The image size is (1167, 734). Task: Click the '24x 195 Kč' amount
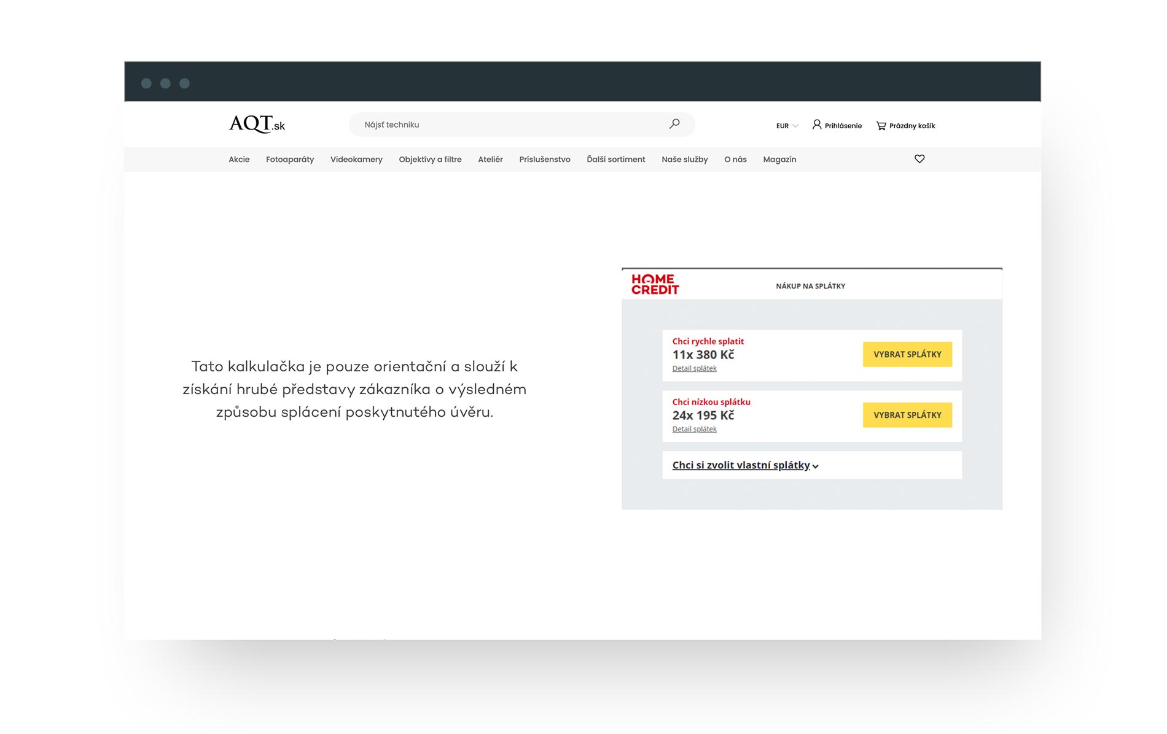703,415
